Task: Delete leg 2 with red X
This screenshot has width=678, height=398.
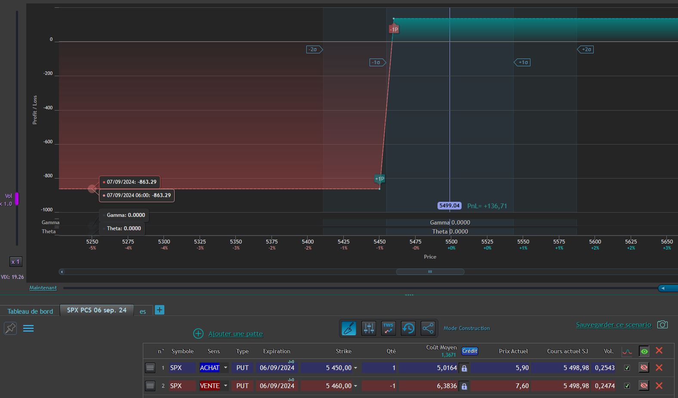Action: point(659,386)
